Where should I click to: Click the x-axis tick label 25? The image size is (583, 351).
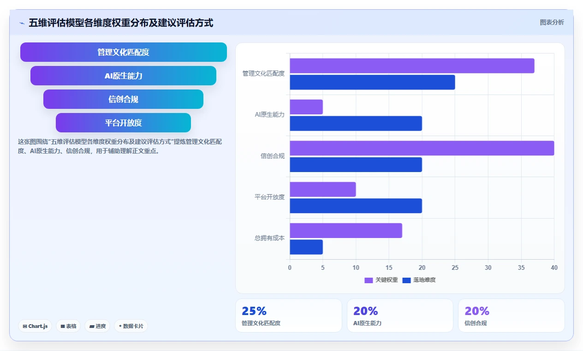[x=455, y=268]
